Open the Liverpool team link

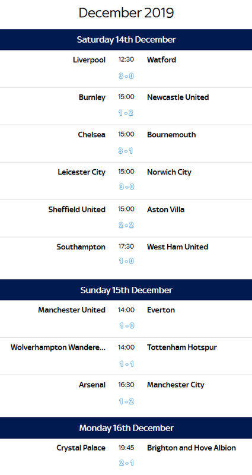(90, 60)
